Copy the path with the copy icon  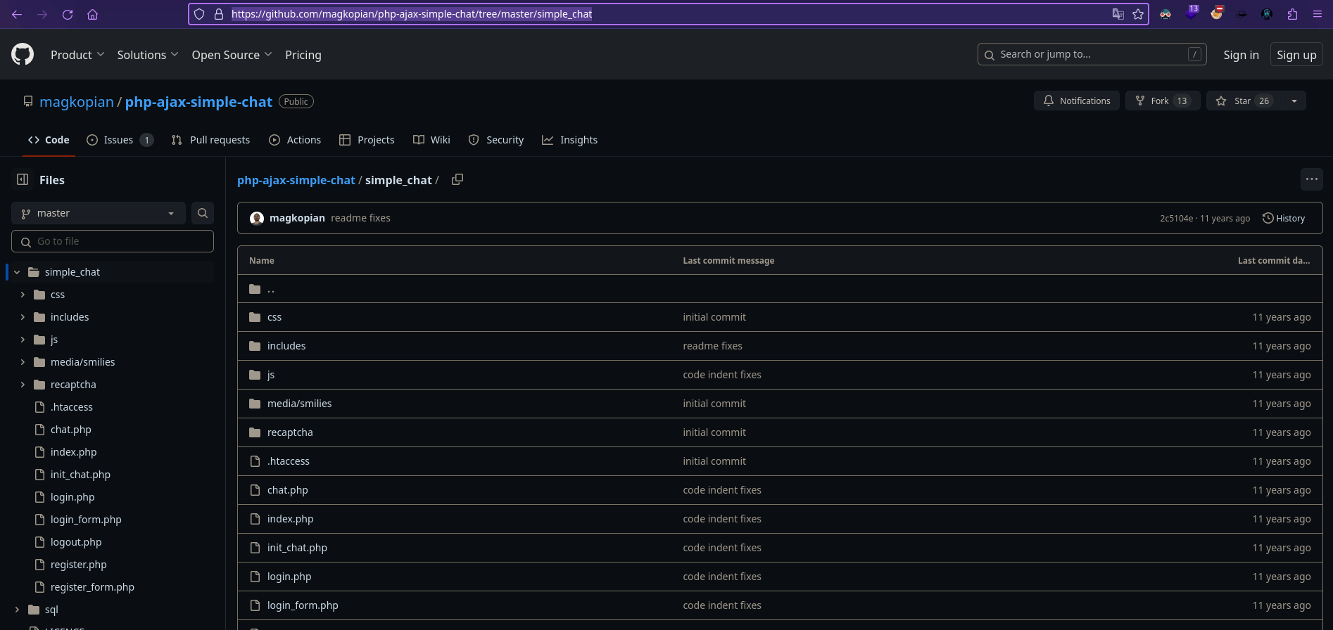[x=457, y=179]
